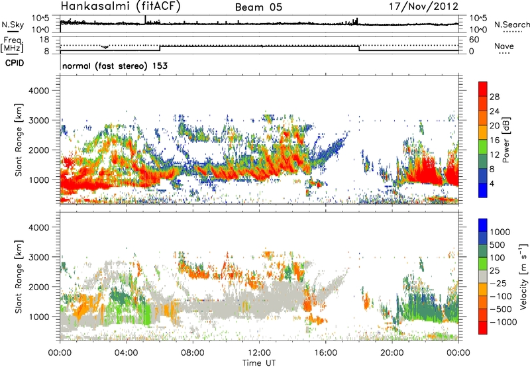This screenshot has height=367, width=530.
Task: Click the 'Freq. [MHz]' axis label
Action: 12,45
